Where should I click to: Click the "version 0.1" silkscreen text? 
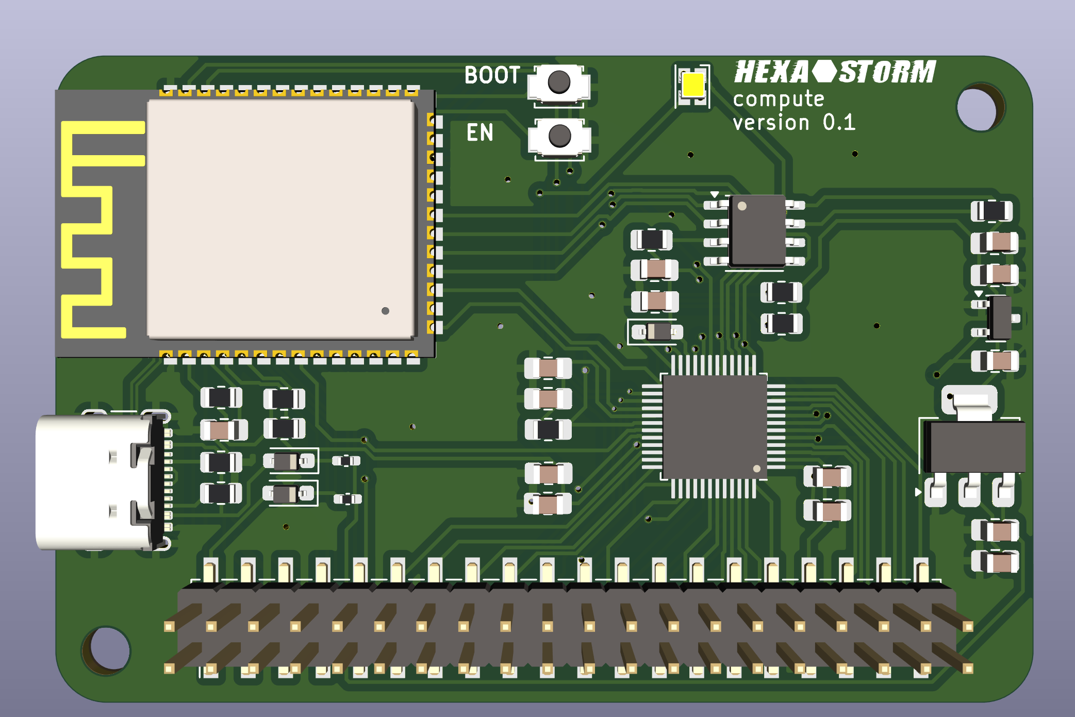tap(794, 123)
